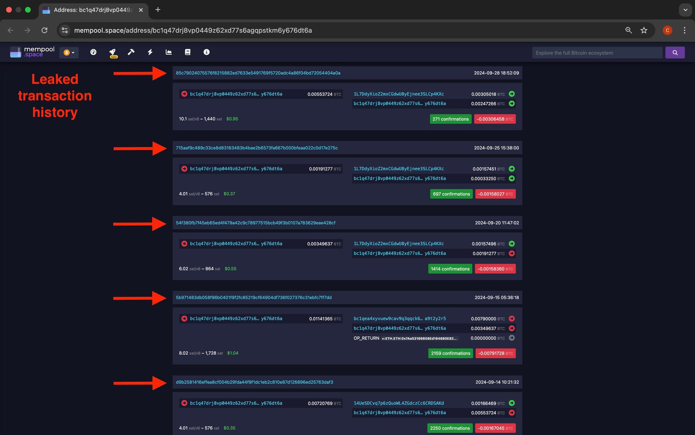Toggle the -0.00791728 BTC amount display
The width and height of the screenshot is (695, 435).
coord(495,353)
